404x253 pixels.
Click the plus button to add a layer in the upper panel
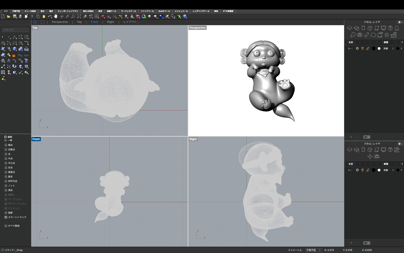351,137
